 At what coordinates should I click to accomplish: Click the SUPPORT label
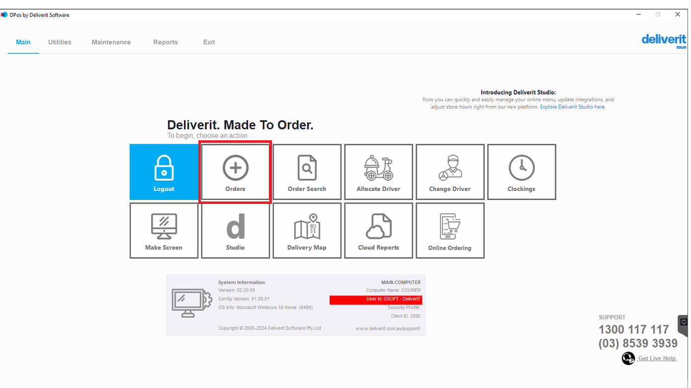point(612,317)
